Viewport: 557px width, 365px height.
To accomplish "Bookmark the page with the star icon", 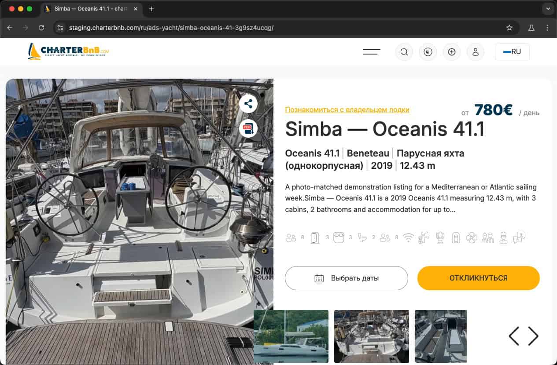I will click(509, 28).
